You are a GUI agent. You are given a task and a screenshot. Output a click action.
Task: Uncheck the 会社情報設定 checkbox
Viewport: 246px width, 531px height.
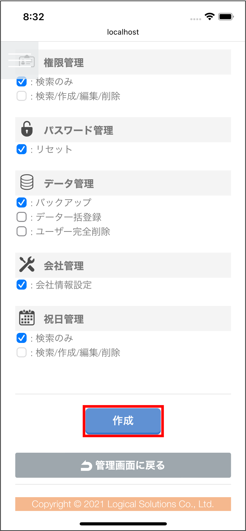(22, 285)
